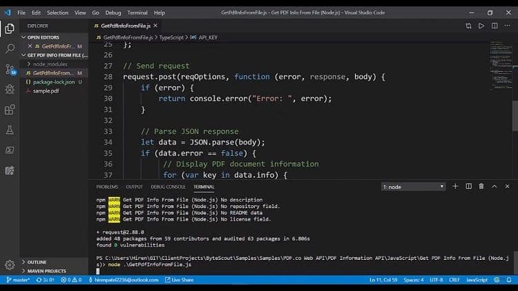Image resolution: width=518 pixels, height=291 pixels.
Task: Open the Search view in activity bar
Action: [x=10, y=48]
